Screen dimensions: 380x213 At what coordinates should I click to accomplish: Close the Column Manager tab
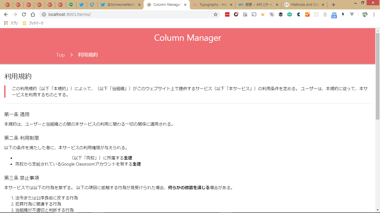(185, 5)
